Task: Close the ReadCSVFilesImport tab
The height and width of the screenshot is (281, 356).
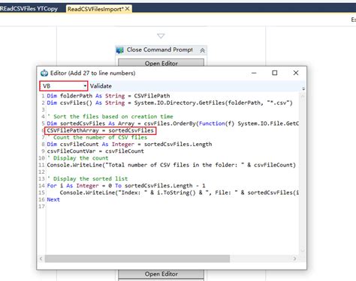Action: click(128, 9)
